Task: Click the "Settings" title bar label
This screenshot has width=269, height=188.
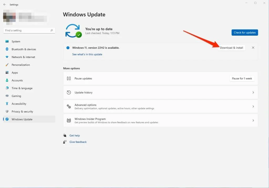Action: (14, 5)
